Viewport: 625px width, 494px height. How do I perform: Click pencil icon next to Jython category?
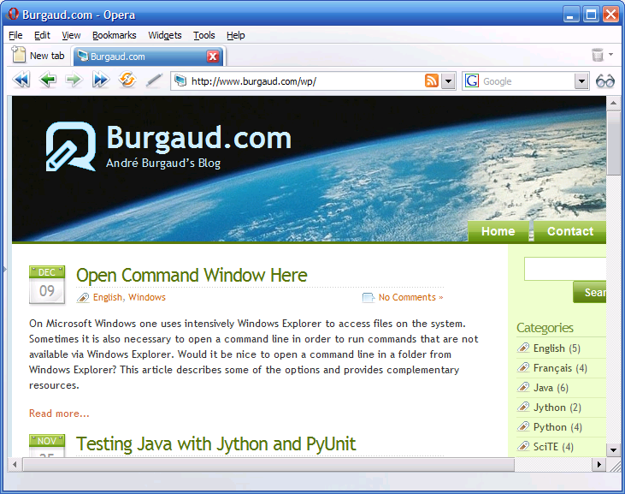pyautogui.click(x=523, y=407)
